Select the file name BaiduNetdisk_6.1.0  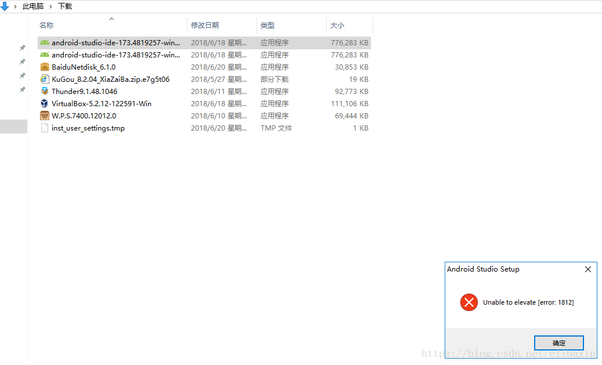point(84,67)
